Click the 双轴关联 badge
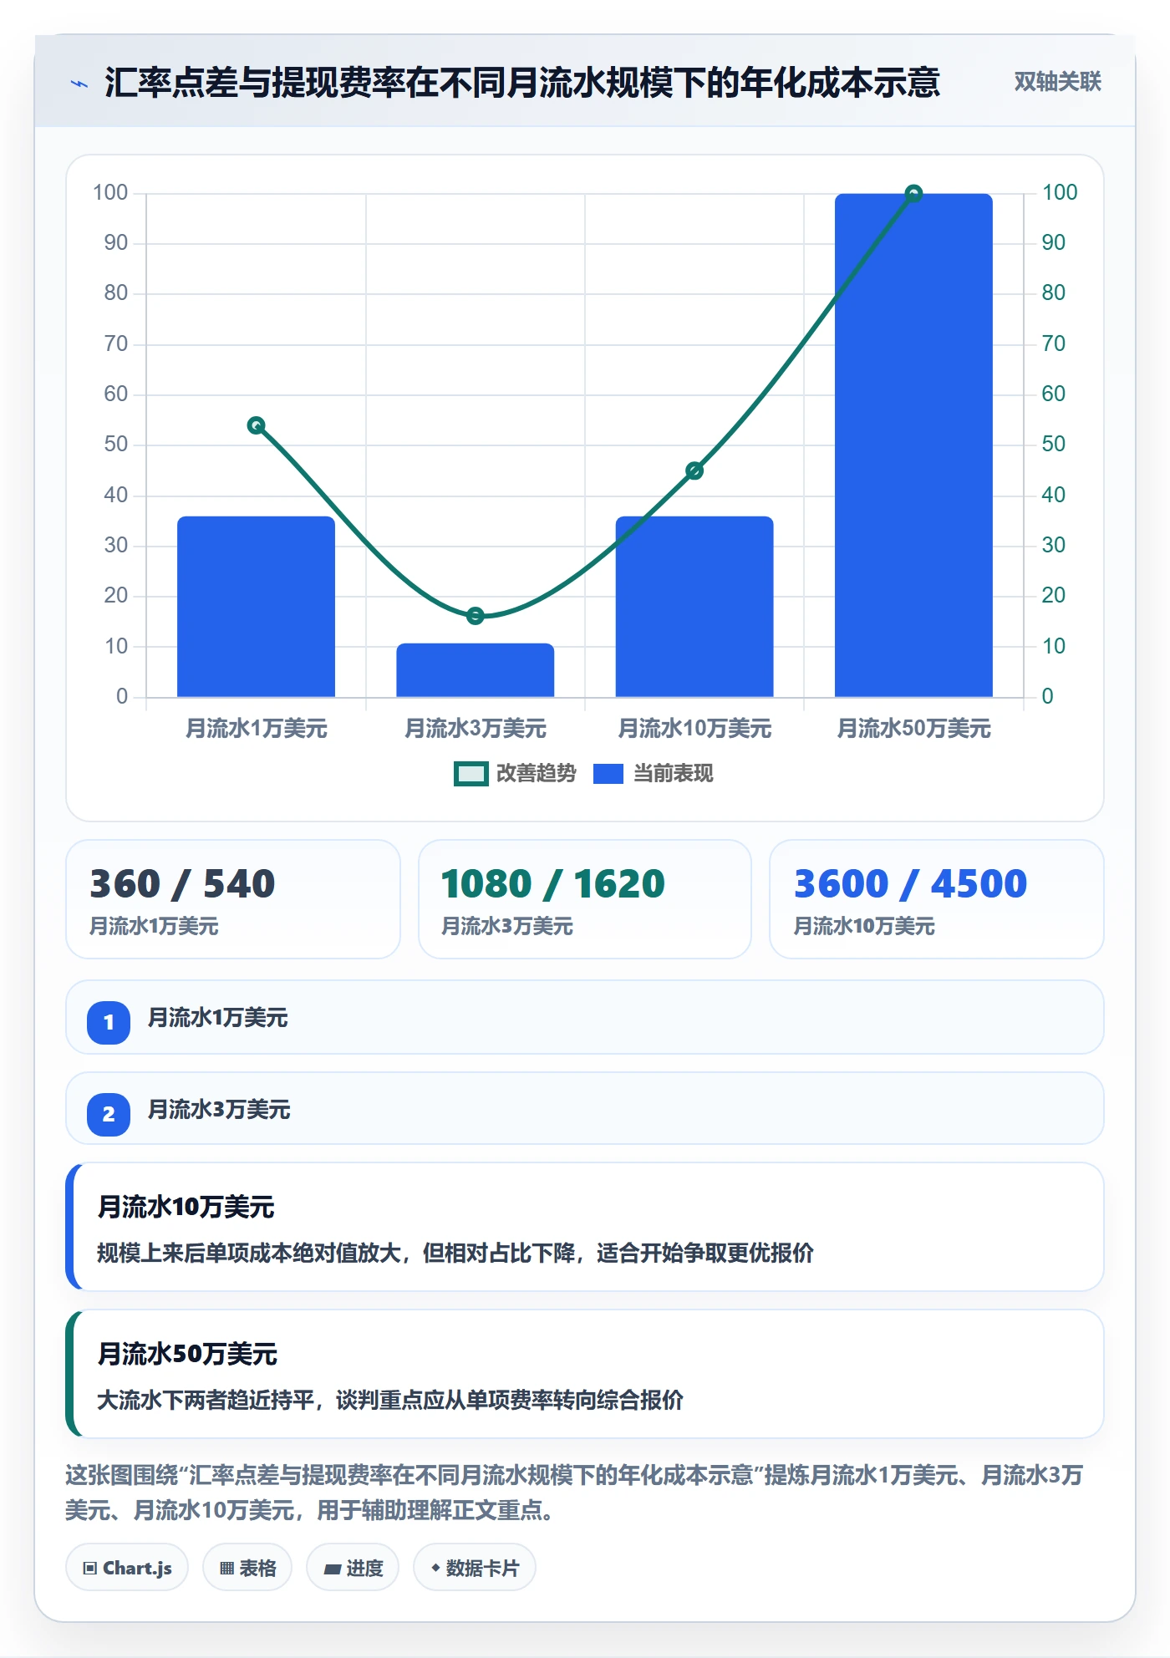Viewport: 1170px width, 1658px height. [1057, 82]
